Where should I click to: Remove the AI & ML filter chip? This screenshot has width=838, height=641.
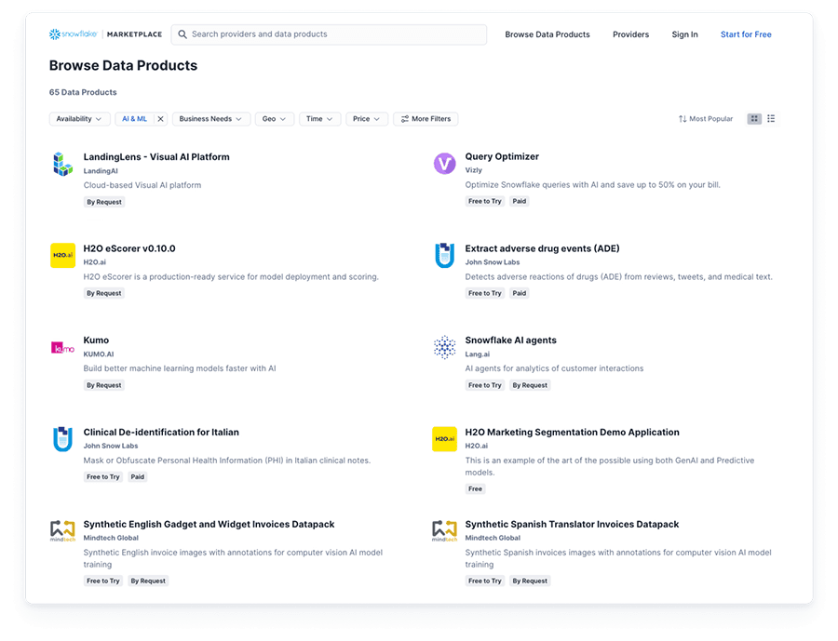(158, 118)
